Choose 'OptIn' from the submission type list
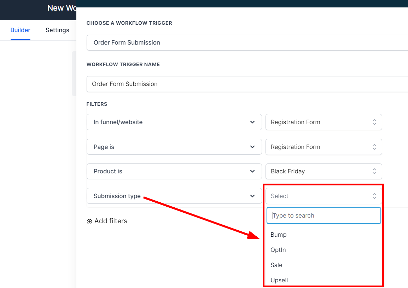 [278, 250]
